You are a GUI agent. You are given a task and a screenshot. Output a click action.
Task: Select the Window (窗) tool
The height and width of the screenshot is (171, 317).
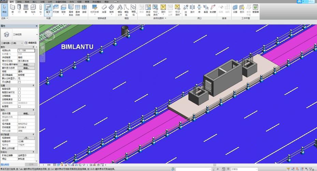click(26, 9)
